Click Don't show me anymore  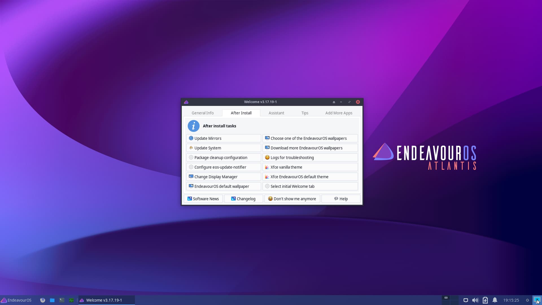click(292, 199)
